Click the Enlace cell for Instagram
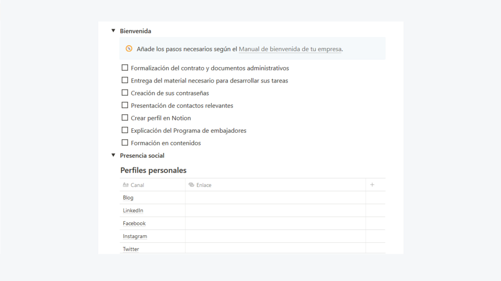 coord(275,236)
